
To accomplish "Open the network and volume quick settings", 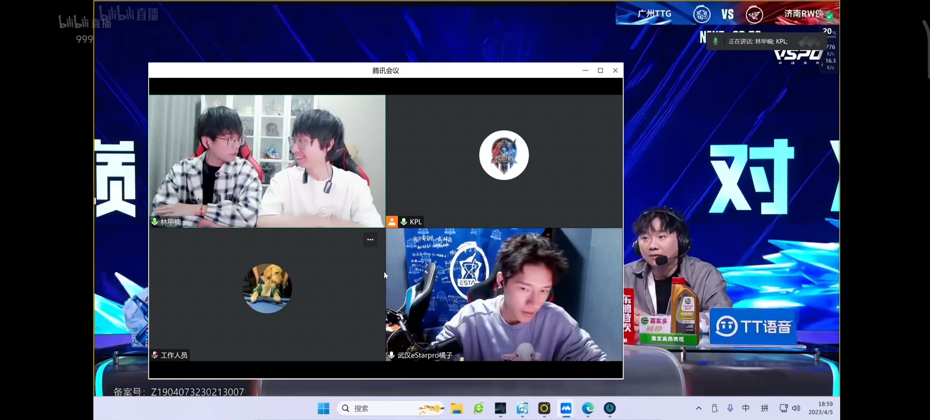I will 790,408.
